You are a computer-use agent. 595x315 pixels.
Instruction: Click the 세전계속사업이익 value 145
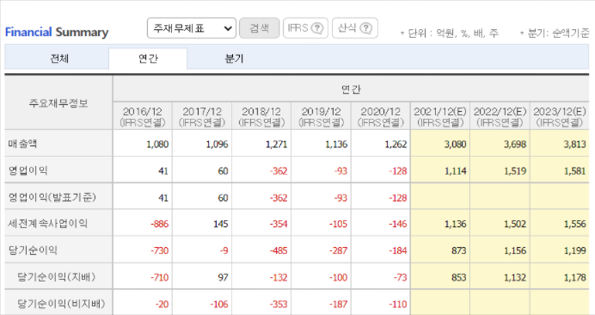(x=221, y=224)
